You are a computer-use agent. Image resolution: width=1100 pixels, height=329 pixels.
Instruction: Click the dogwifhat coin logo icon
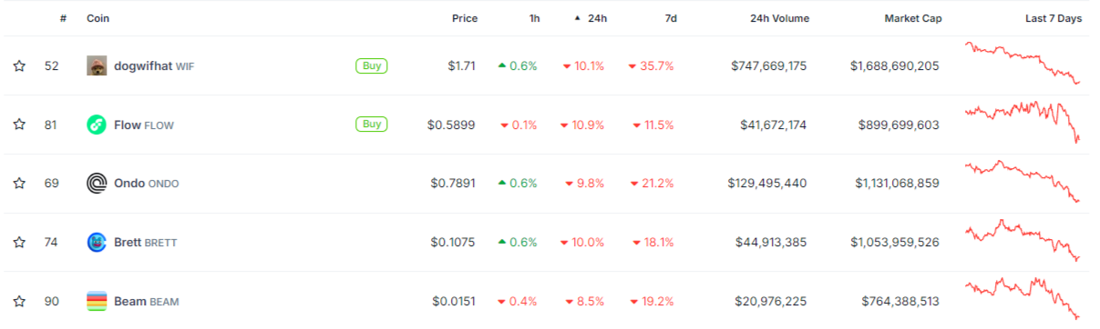pyautogui.click(x=97, y=65)
